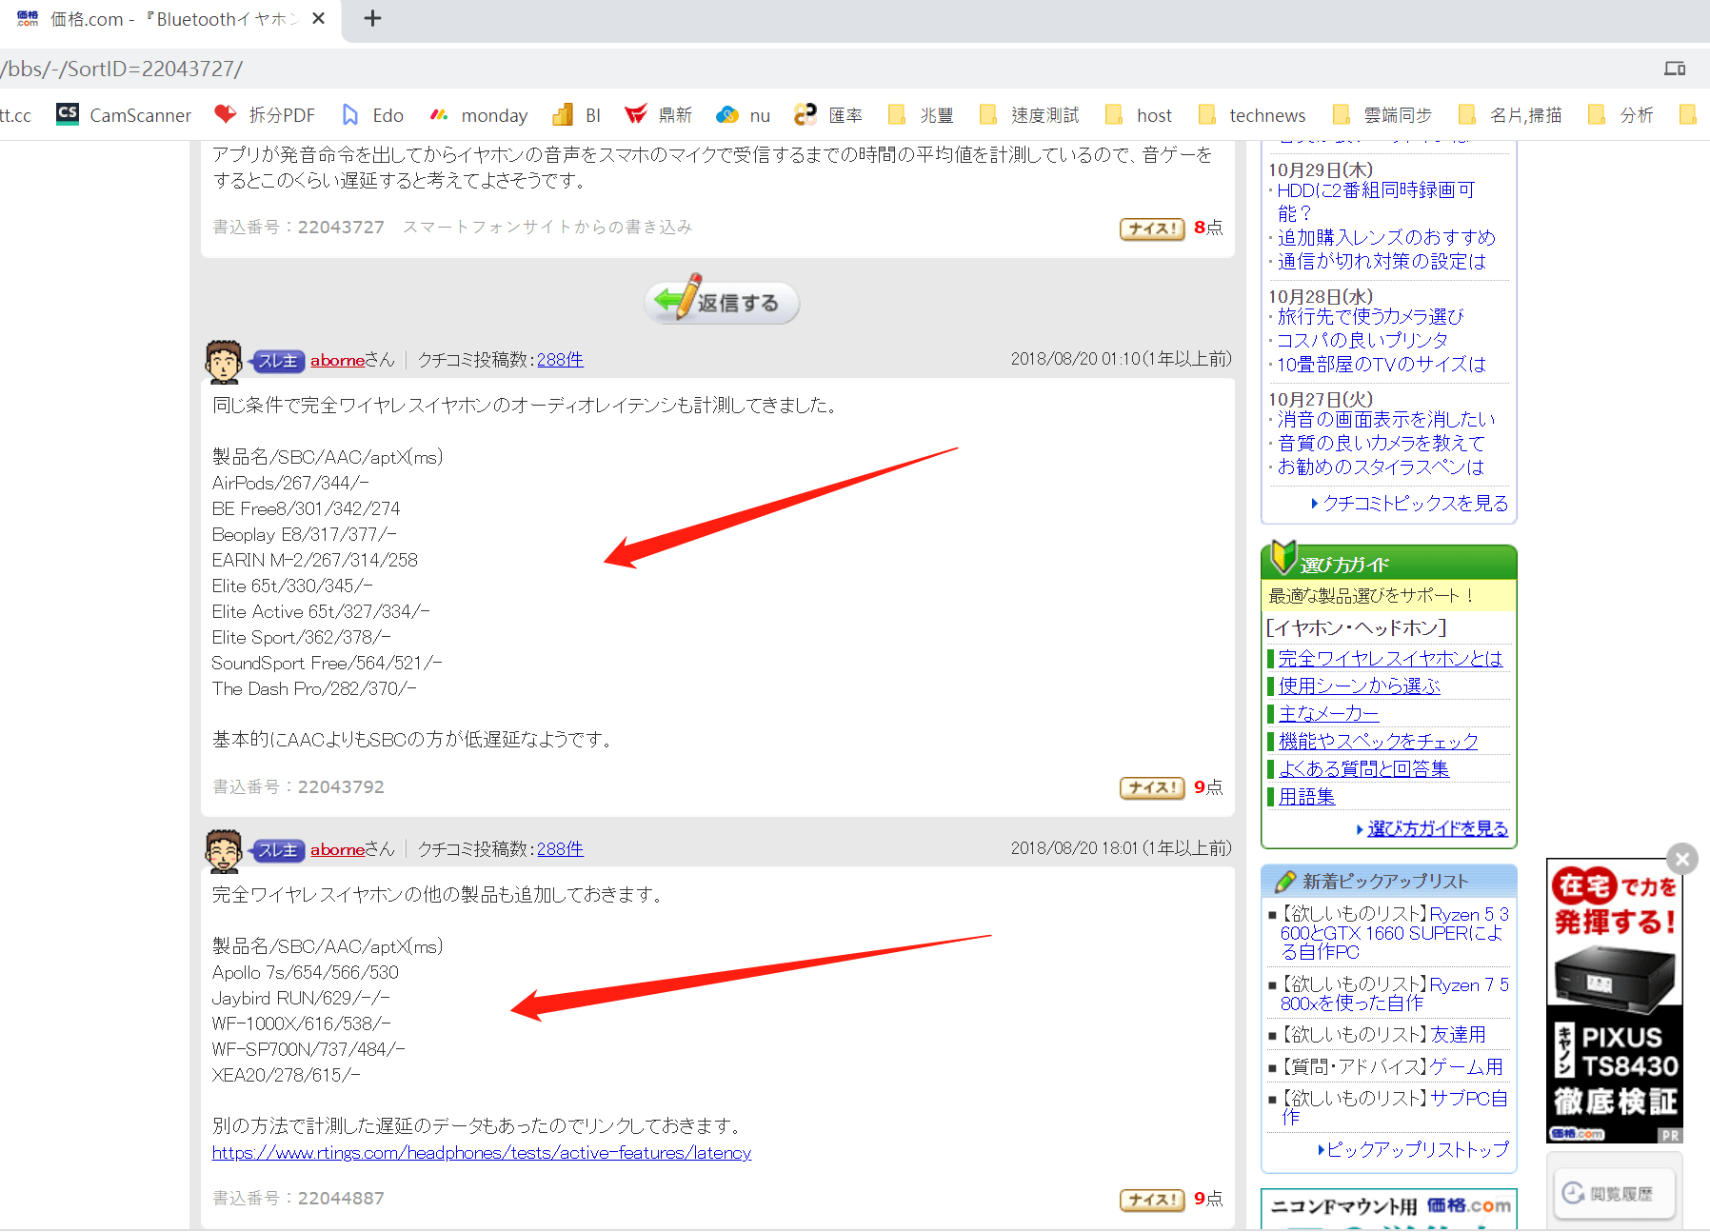Open the 速度測試 bookmark folder

pos(1029,115)
